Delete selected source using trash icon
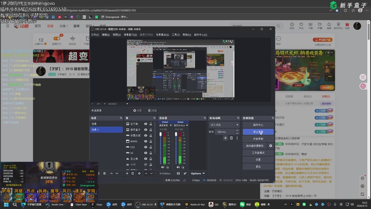The width and height of the screenshot is (371, 209). click(133, 173)
